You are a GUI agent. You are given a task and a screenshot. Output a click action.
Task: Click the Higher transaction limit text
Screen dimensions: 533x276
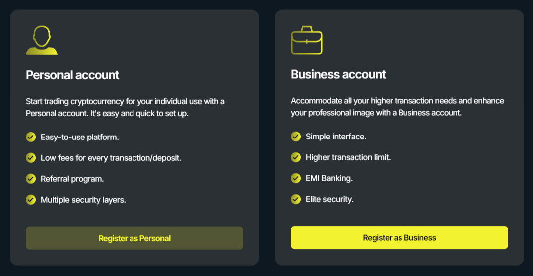tap(348, 157)
